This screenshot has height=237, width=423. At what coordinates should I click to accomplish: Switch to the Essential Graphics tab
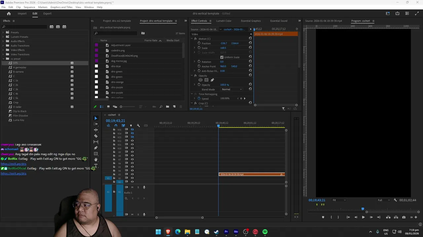[251, 21]
